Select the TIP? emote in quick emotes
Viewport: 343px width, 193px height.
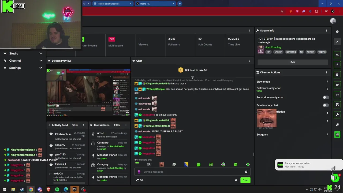point(149,164)
